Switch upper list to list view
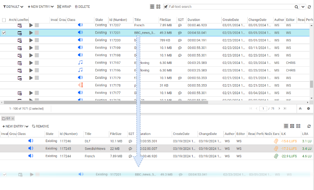 point(152,7)
